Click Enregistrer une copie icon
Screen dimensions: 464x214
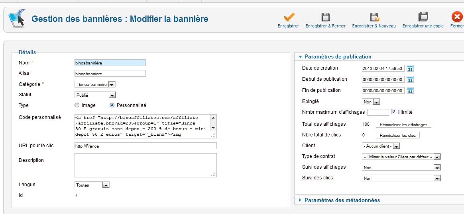[x=423, y=17]
